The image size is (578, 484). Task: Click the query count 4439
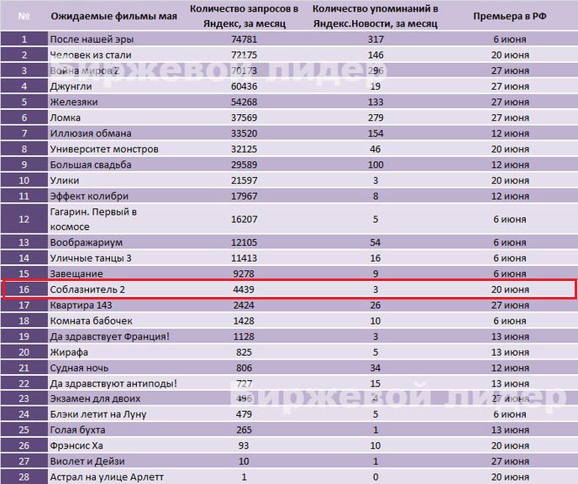244,289
